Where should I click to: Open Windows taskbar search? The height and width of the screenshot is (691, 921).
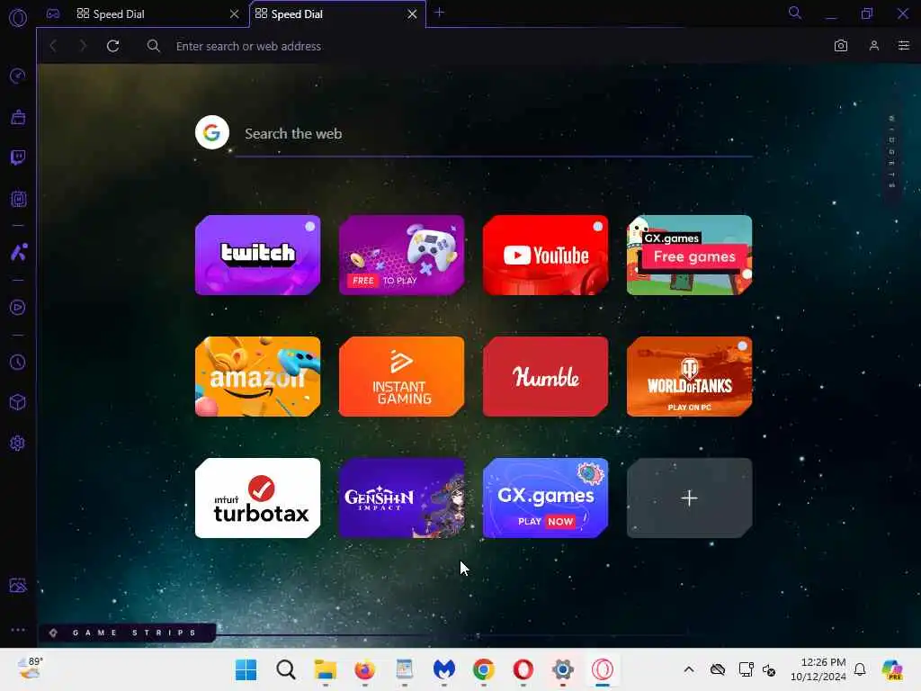pyautogui.click(x=285, y=669)
